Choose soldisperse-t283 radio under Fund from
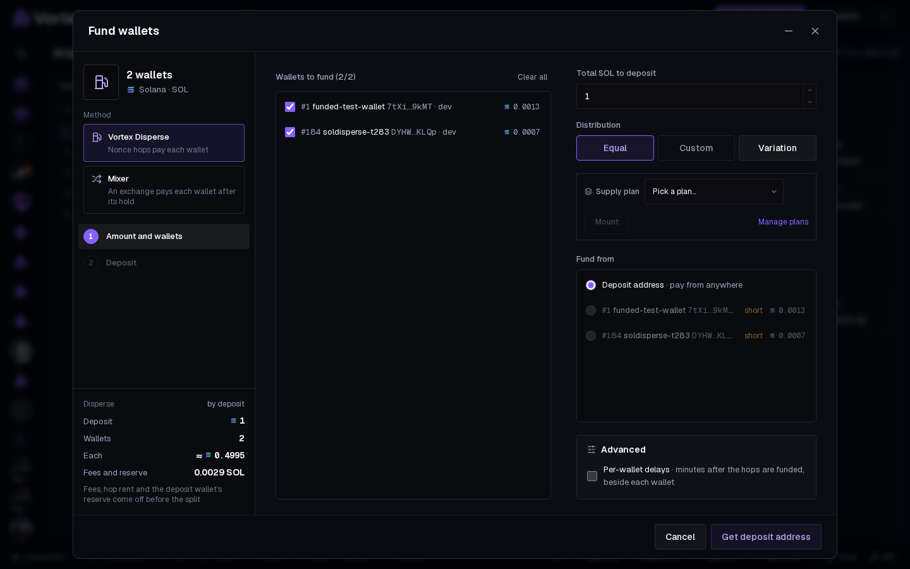 click(591, 336)
